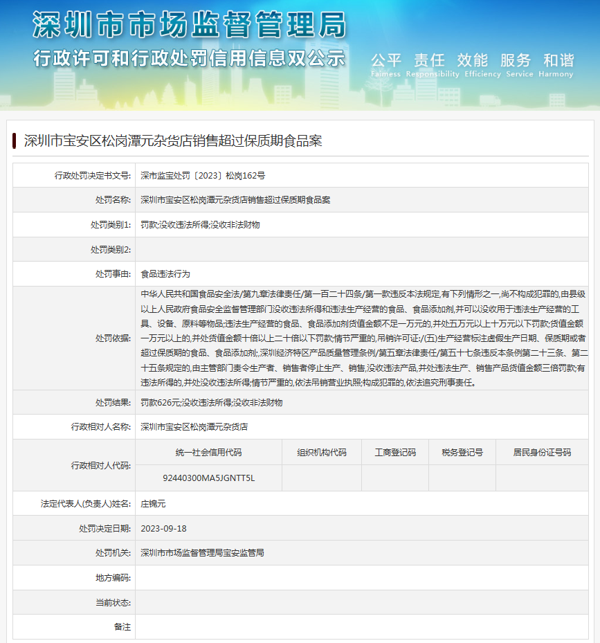The width and height of the screenshot is (600, 643).
Task: Click the 处罚依据 legal basis paragraph
Action: point(362,338)
